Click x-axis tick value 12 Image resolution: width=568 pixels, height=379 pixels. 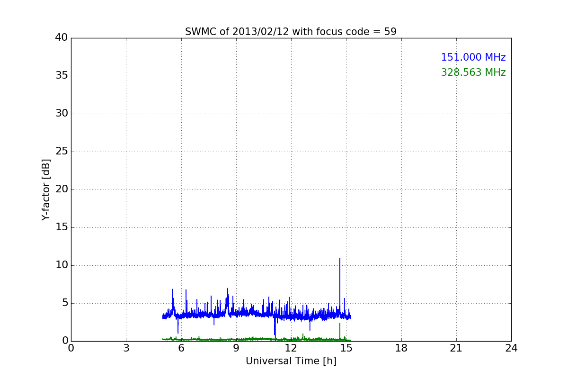pos(291,348)
